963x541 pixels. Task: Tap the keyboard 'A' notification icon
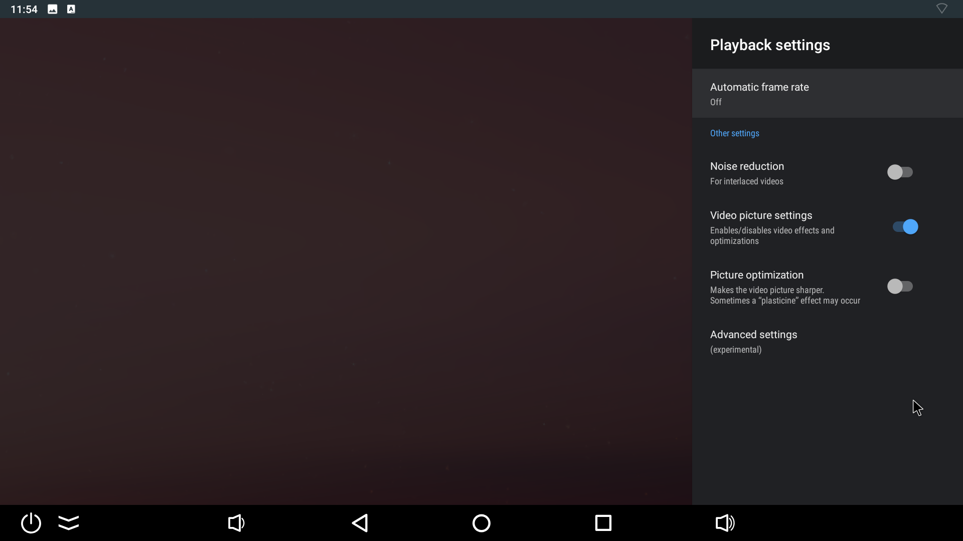point(71,9)
